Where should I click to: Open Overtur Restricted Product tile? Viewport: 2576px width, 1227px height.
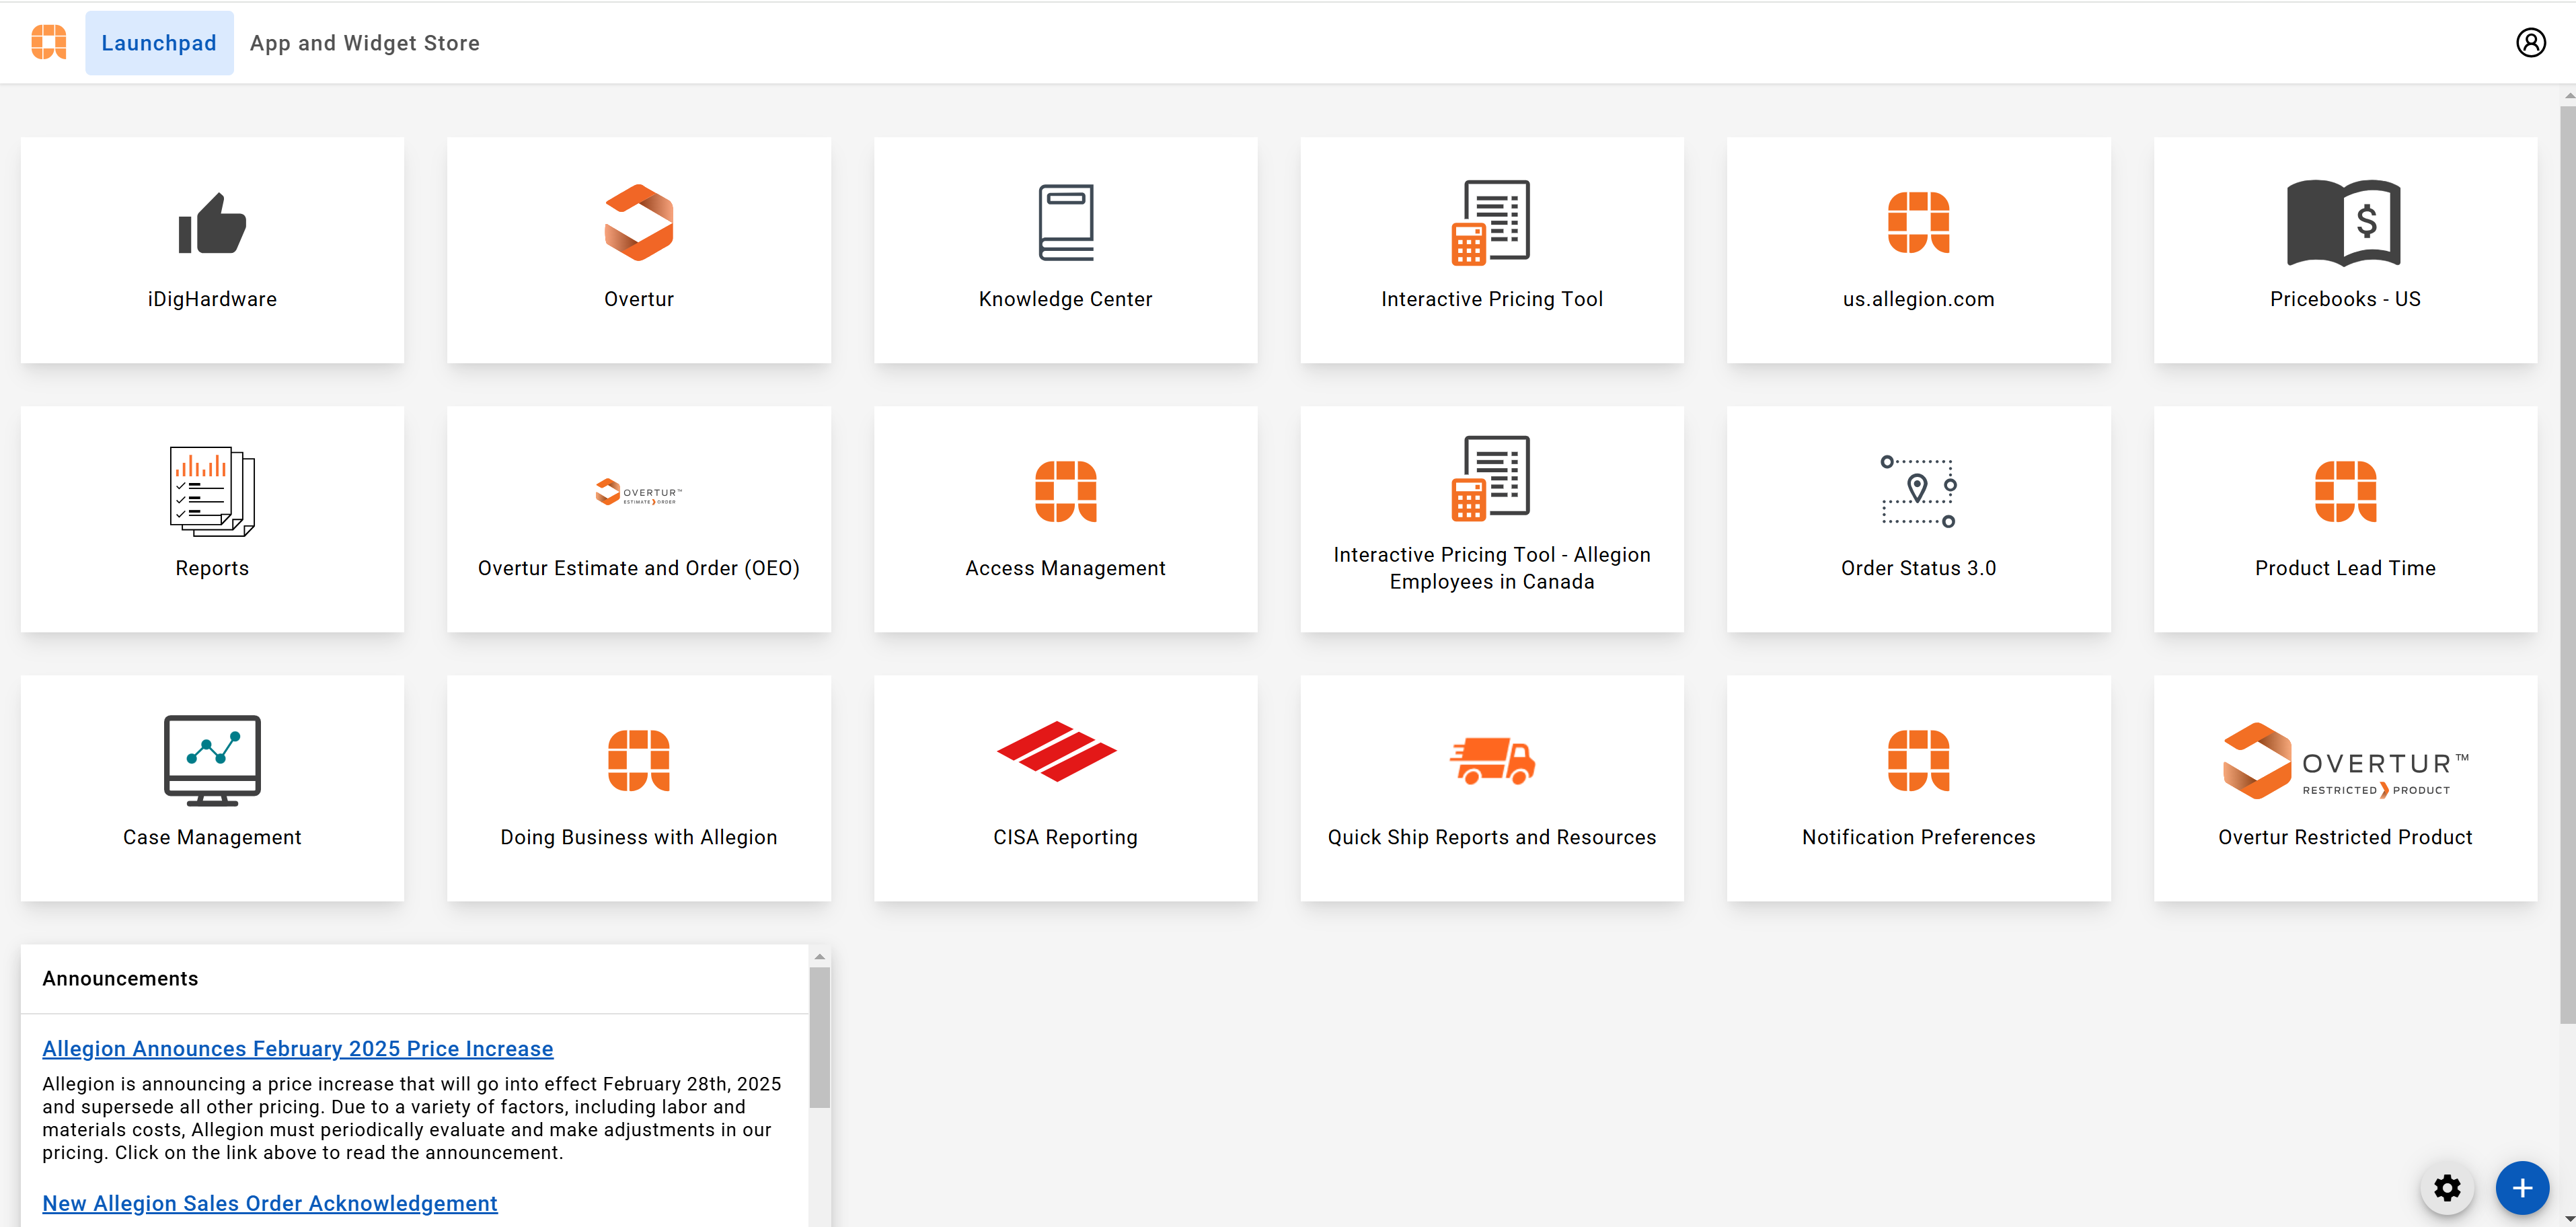[x=2344, y=788]
